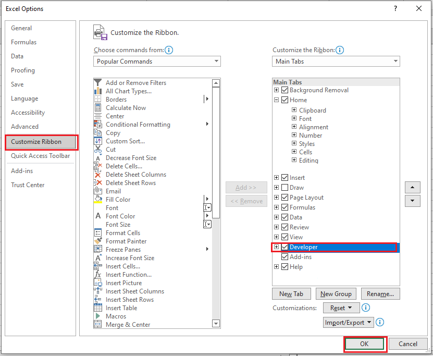Click the New Tab button
Image resolution: width=433 pixels, height=356 pixels.
pyautogui.click(x=291, y=294)
